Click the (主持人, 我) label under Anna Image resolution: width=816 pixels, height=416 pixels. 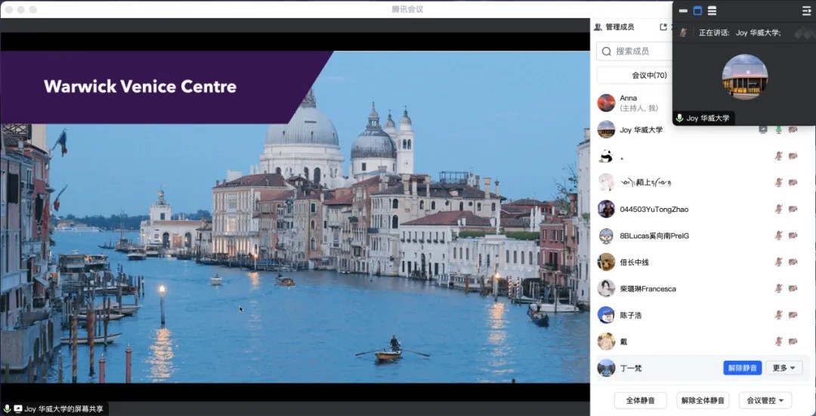pyautogui.click(x=639, y=108)
